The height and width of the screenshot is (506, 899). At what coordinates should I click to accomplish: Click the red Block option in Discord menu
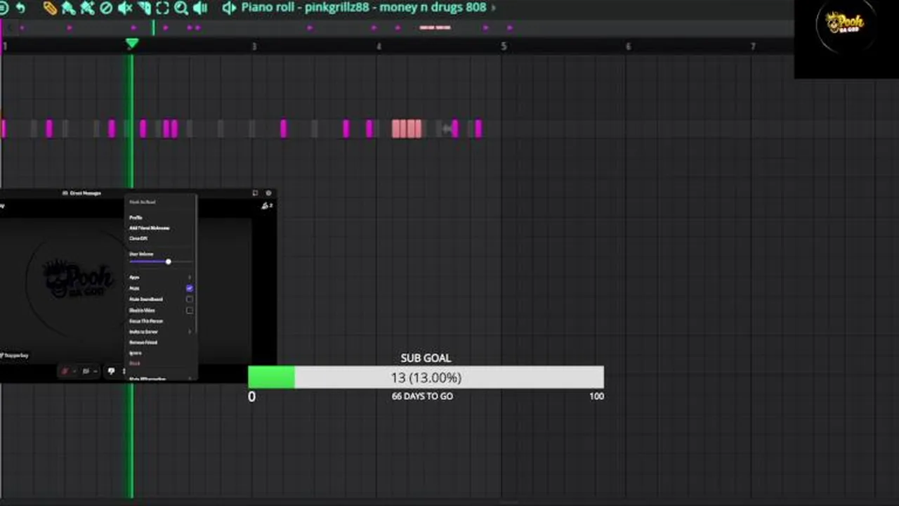(x=134, y=363)
